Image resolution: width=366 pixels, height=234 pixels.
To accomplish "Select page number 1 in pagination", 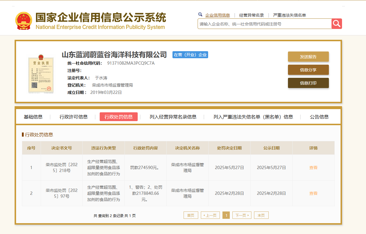I will coord(226,215).
